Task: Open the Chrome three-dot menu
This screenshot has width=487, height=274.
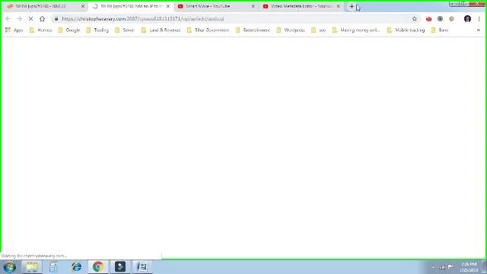Action: [479, 19]
